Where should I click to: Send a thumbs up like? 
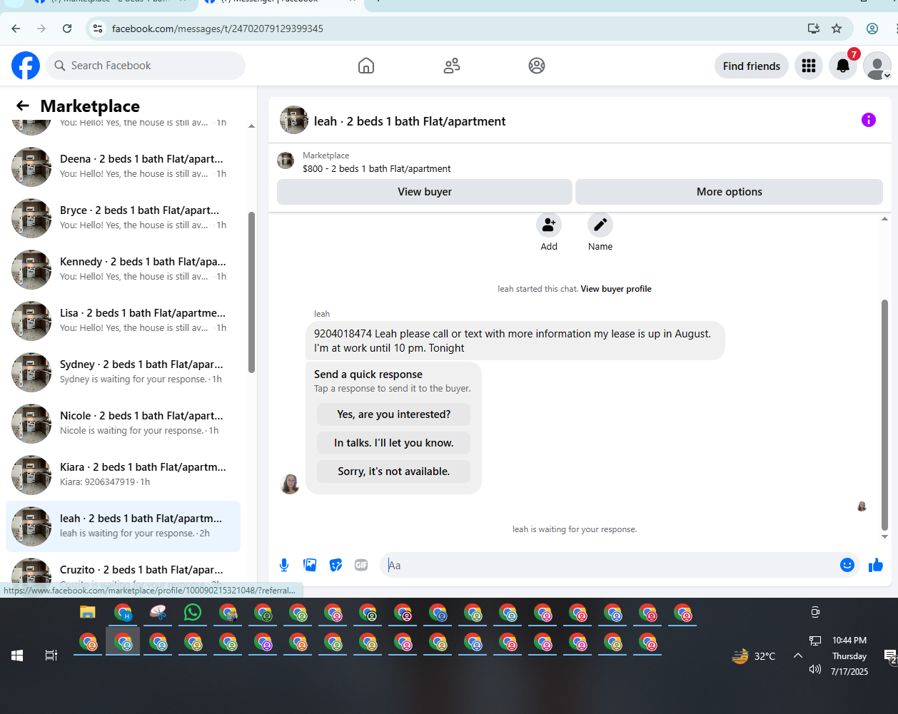tap(876, 565)
